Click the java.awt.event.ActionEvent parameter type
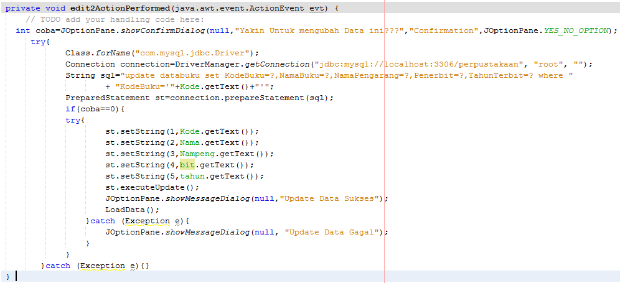Screen dimensions: 620x283 point(241,8)
